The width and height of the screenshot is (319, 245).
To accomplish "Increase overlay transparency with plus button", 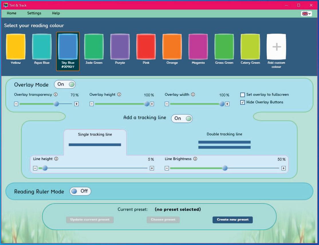I will pos(76,104).
